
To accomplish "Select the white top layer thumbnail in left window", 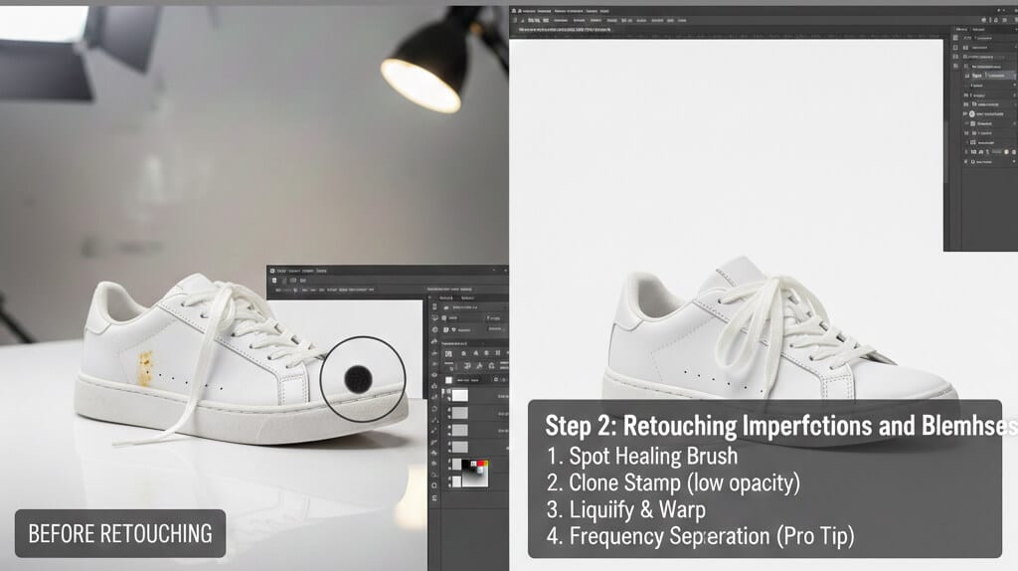I will 459,395.
